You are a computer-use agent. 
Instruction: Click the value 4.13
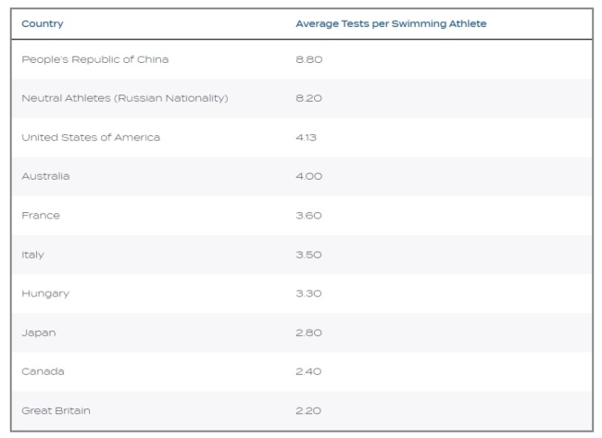[x=306, y=137]
